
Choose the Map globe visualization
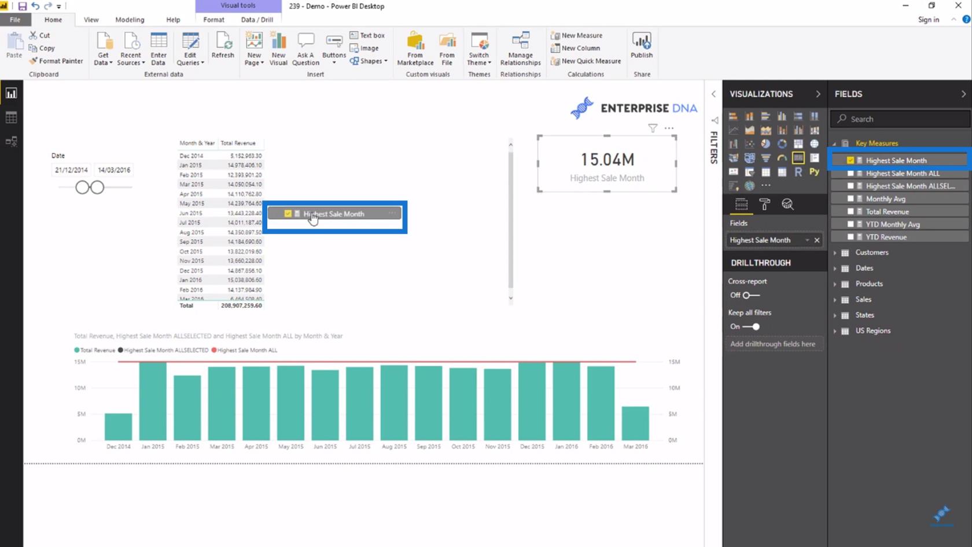pos(815,144)
